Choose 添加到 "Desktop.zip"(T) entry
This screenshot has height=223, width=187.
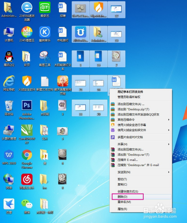coord(141,109)
